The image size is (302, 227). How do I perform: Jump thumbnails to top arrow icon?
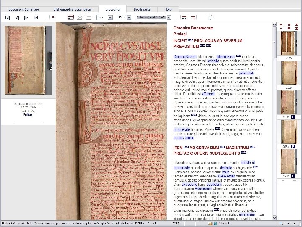pos(297,24)
